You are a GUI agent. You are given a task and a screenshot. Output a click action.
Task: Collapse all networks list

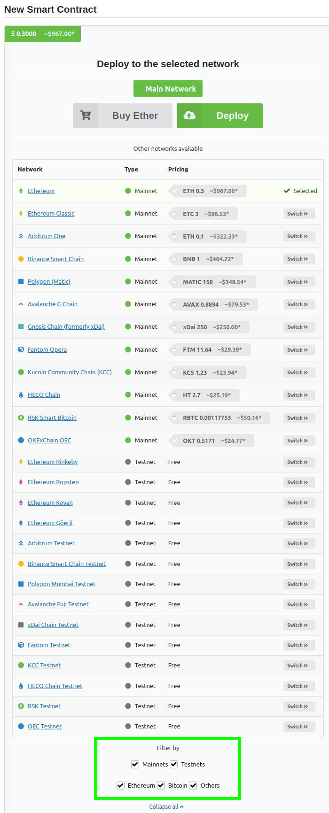(x=166, y=806)
